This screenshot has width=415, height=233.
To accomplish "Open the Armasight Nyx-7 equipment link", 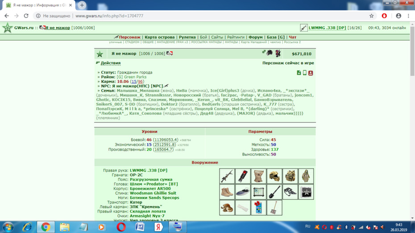I will pos(147,216).
